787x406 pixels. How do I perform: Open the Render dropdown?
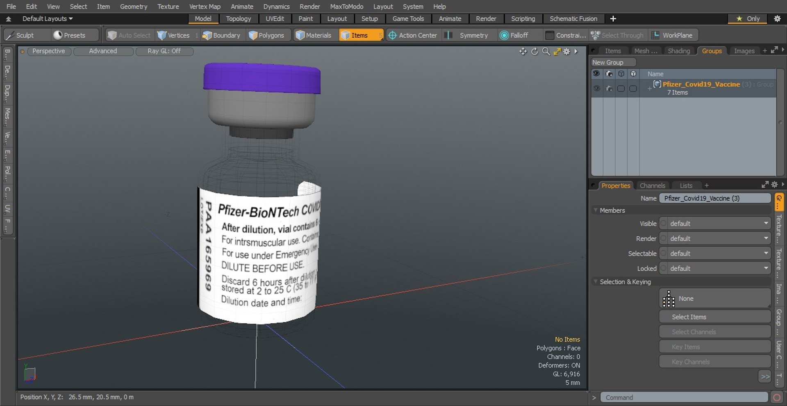715,238
